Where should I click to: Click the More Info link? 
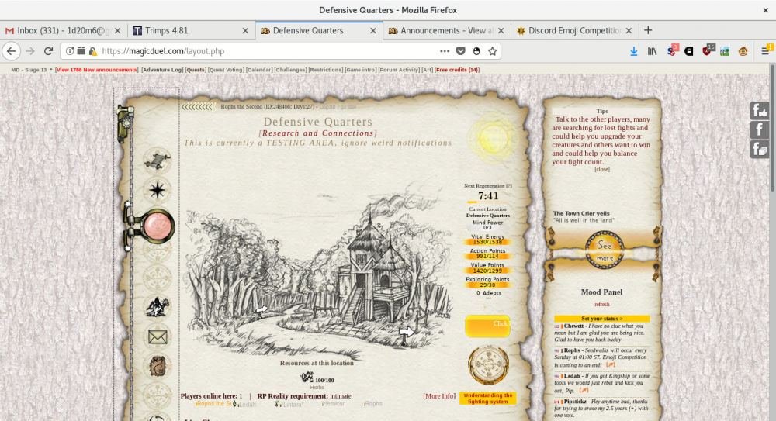click(439, 395)
